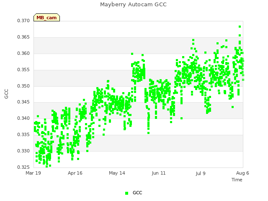
Task: Click the 0.330 y-axis value
Action: pyautogui.click(x=23, y=151)
